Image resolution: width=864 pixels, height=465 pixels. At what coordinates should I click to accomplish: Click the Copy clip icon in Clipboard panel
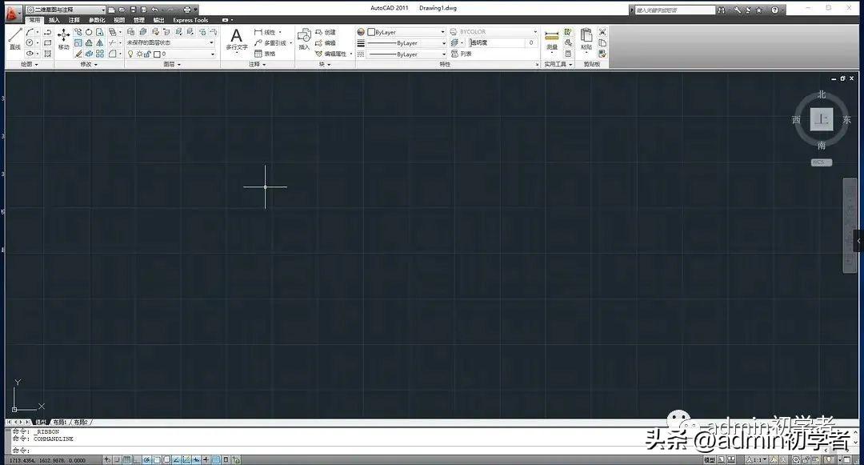[602, 43]
